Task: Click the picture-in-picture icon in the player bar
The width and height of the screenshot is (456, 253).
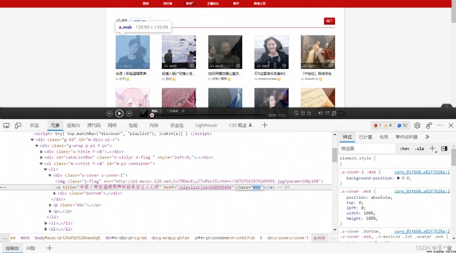Action: coord(296,113)
